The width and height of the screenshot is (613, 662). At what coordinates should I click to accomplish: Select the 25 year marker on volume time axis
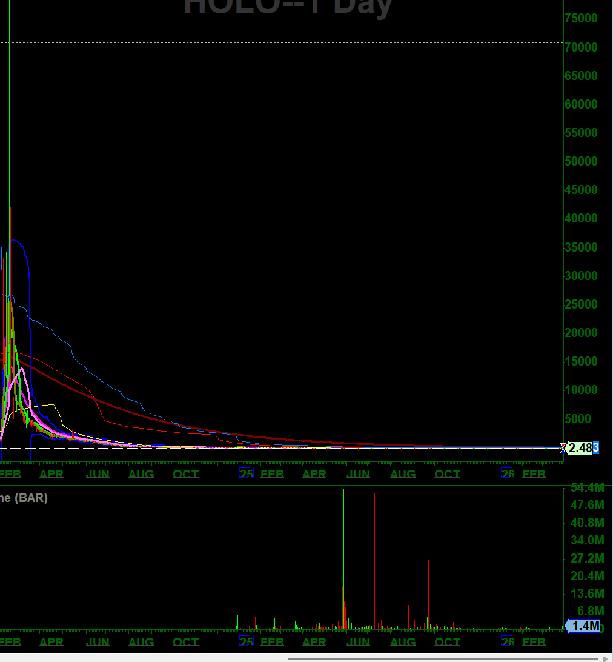(247, 641)
